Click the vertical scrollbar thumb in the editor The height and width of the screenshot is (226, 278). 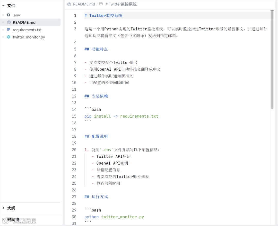pos(272,60)
